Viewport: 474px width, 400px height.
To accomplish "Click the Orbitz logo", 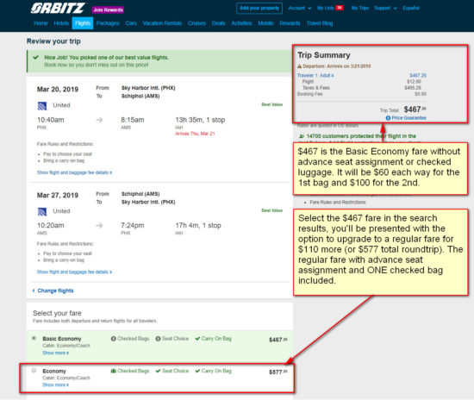I will tap(58, 8).
